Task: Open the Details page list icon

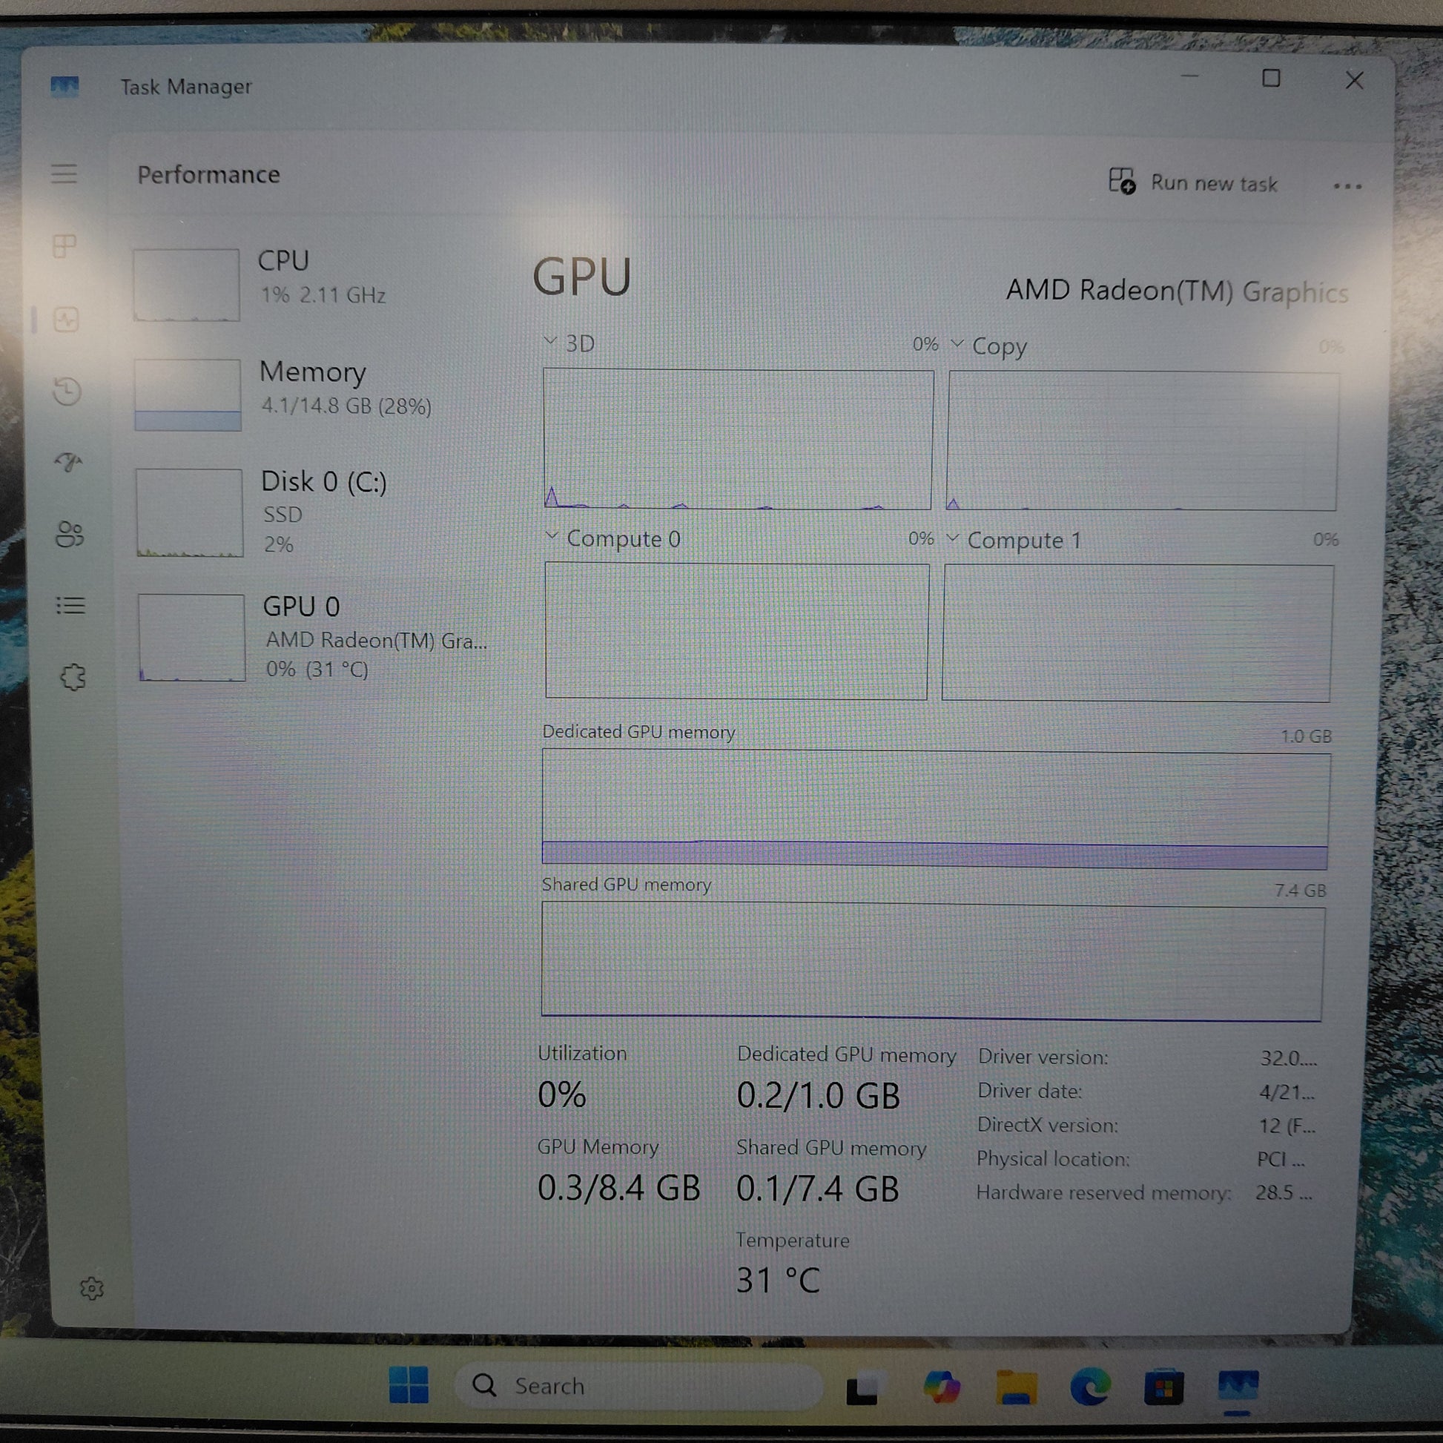Action: (71, 605)
